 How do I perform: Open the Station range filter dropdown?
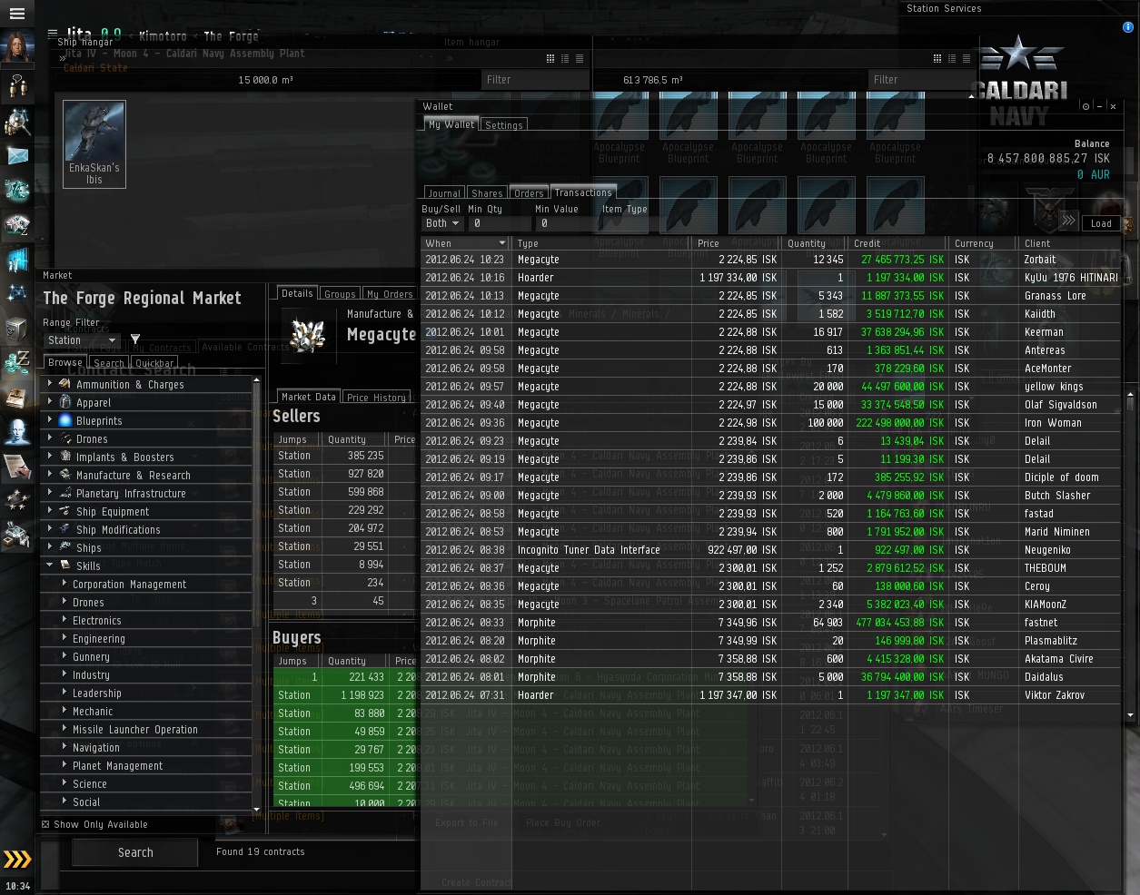[82, 340]
